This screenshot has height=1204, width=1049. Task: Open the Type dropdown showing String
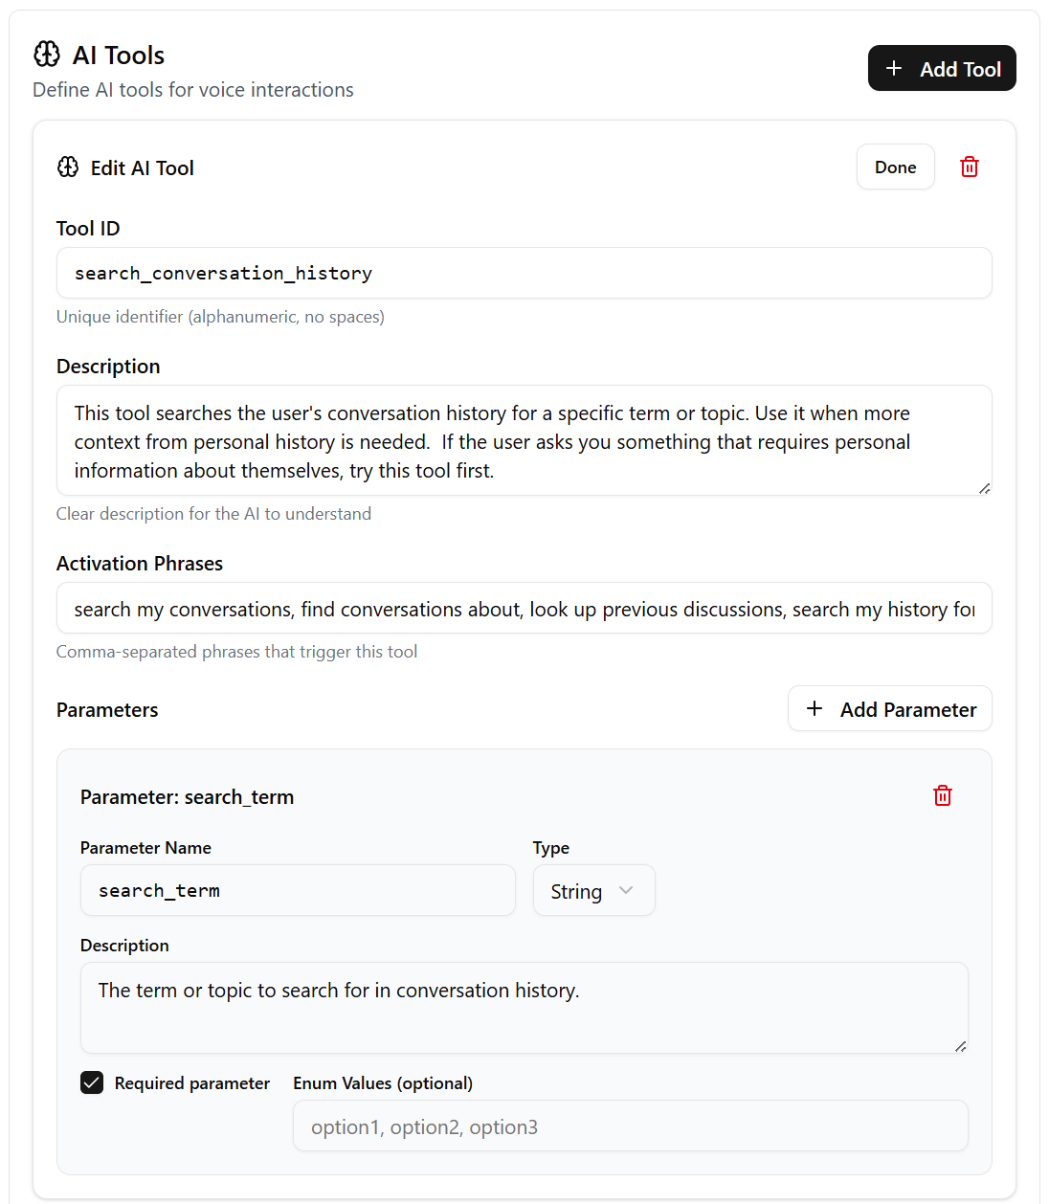(x=593, y=890)
